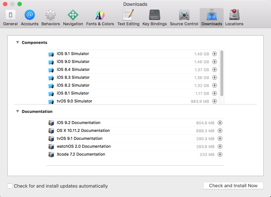Click the 983.9 MB size value
Image resolution: width=271 pixels, height=197 pixels.
[200, 102]
